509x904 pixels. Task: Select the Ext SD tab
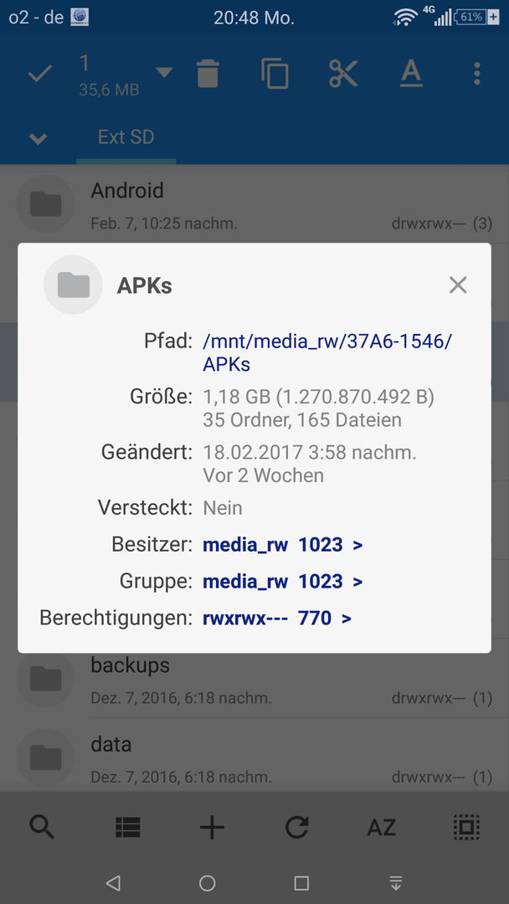pos(126,137)
